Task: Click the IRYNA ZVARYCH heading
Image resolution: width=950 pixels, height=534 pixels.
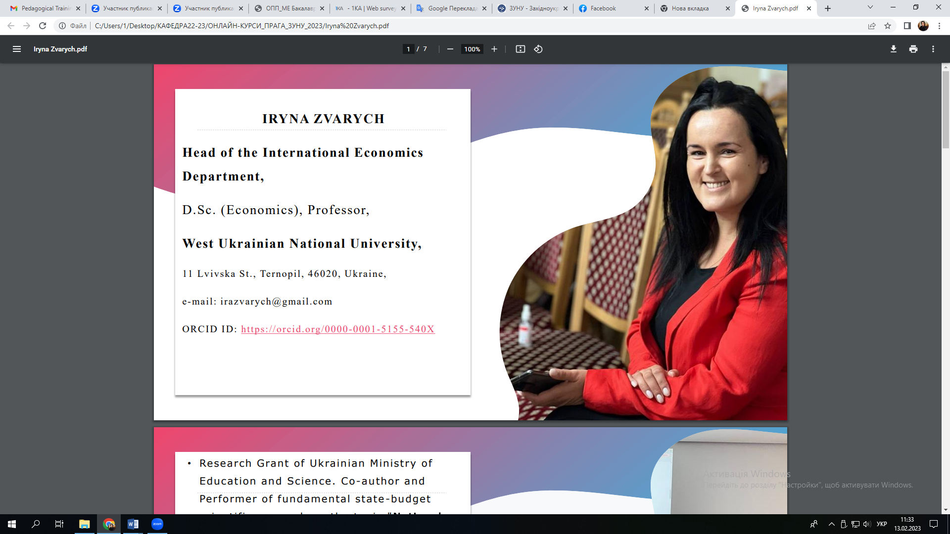Action: coord(323,119)
